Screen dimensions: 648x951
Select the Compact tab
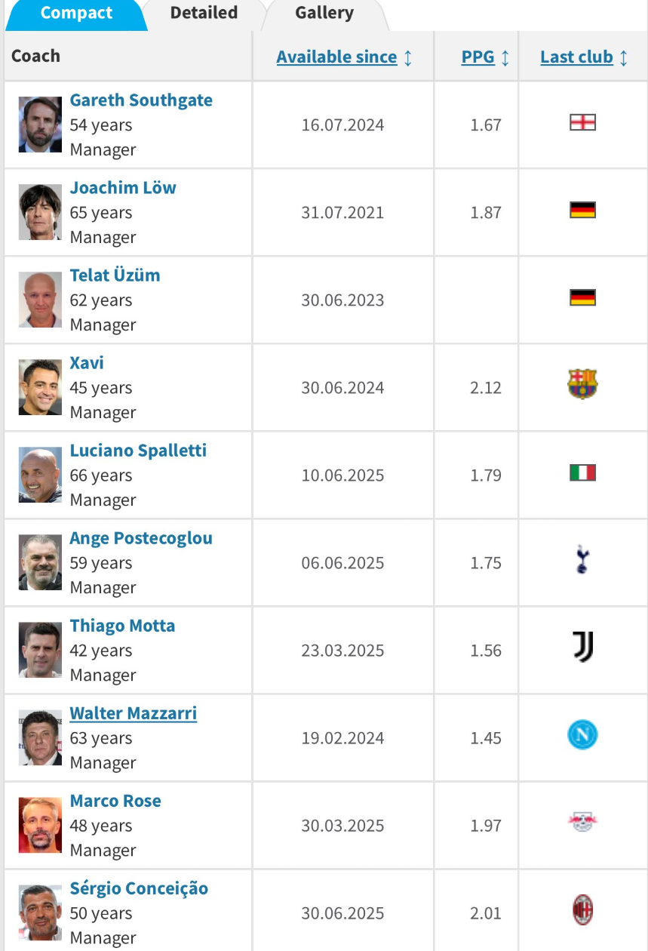(x=75, y=13)
